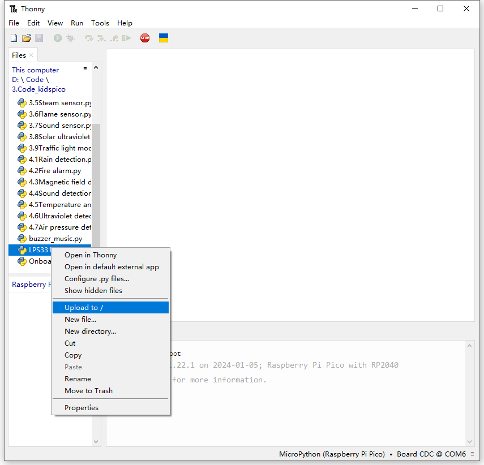Image resolution: width=484 pixels, height=465 pixels.
Task: Open the File menu
Action: point(14,23)
